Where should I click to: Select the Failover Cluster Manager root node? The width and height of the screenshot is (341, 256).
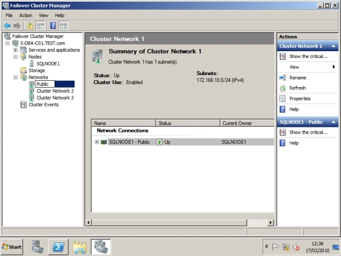point(38,36)
